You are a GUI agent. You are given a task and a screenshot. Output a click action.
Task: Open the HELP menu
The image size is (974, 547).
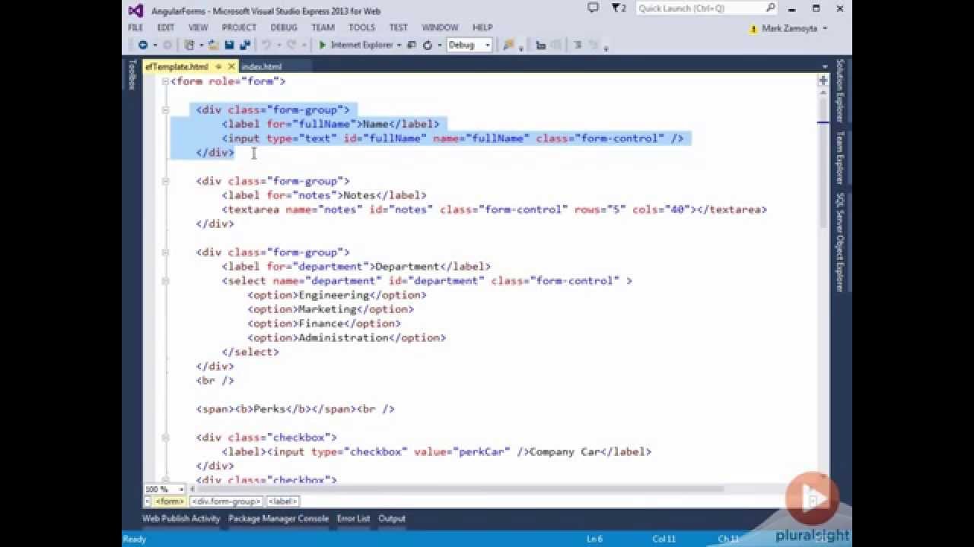click(x=482, y=27)
